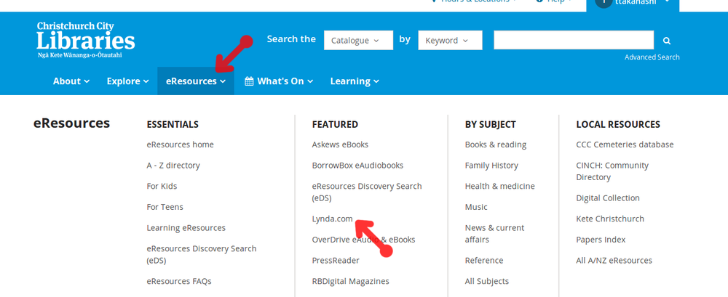
Task: Open the Health & medicine subject
Action: 500,187
